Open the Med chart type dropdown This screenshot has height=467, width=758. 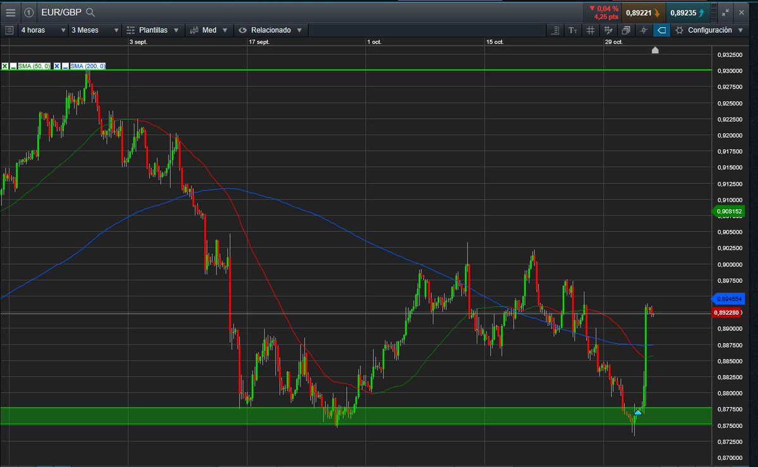[x=208, y=30]
